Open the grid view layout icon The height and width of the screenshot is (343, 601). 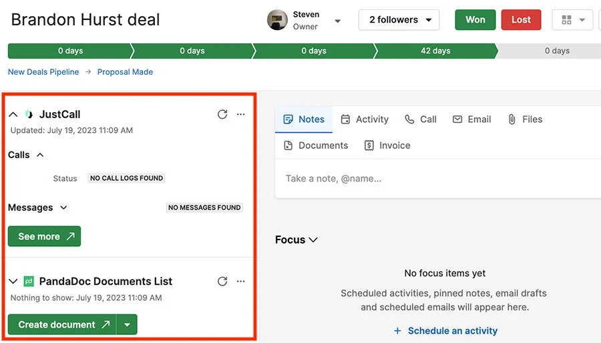(566, 19)
